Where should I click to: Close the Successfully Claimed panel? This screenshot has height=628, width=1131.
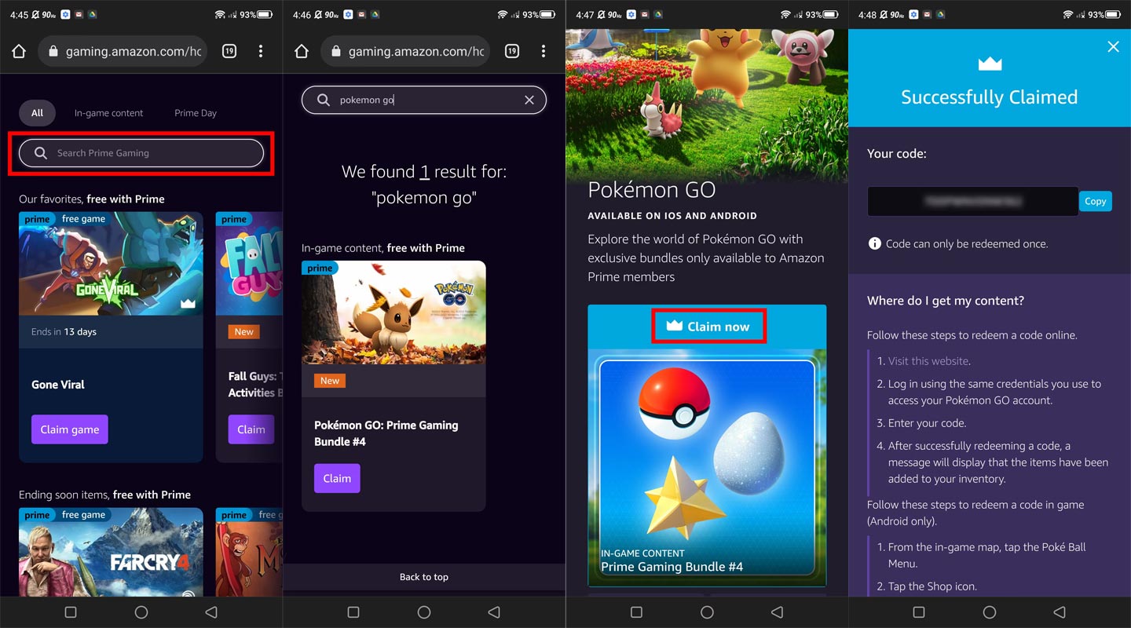coord(1113,47)
